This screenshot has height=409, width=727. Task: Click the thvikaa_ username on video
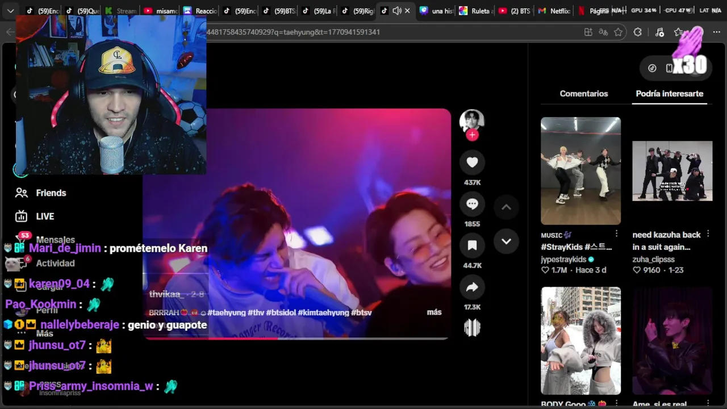tap(166, 294)
